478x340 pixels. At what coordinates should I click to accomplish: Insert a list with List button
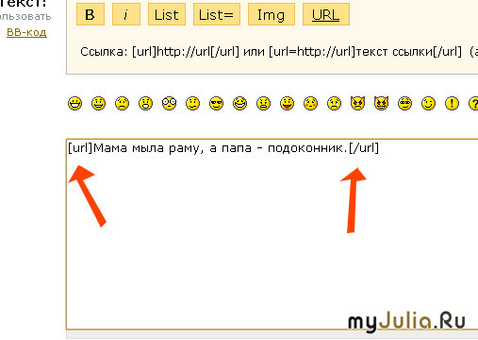click(167, 14)
